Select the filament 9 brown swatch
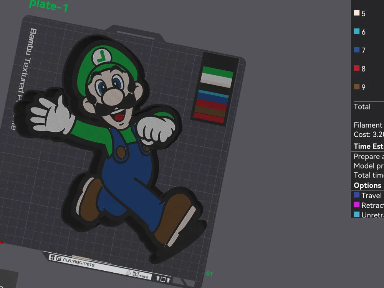 (357, 86)
